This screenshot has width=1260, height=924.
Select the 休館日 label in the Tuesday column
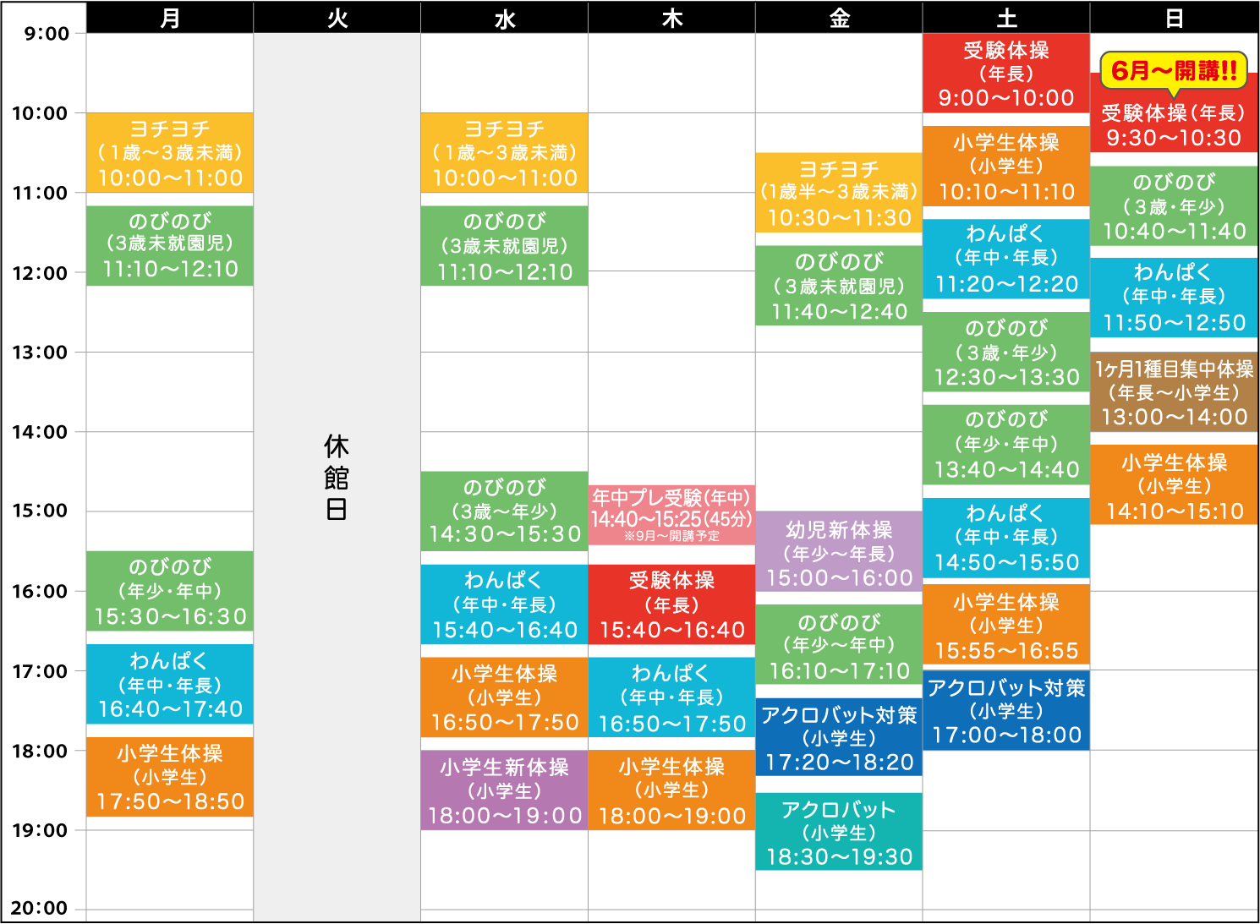[337, 478]
